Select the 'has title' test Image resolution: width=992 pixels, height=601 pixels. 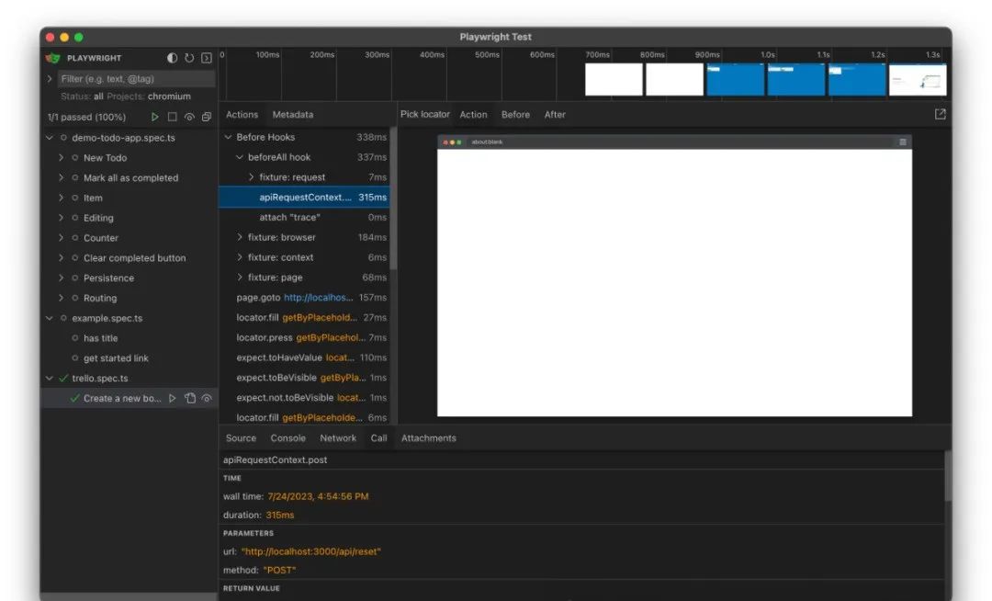pyautogui.click(x=101, y=338)
